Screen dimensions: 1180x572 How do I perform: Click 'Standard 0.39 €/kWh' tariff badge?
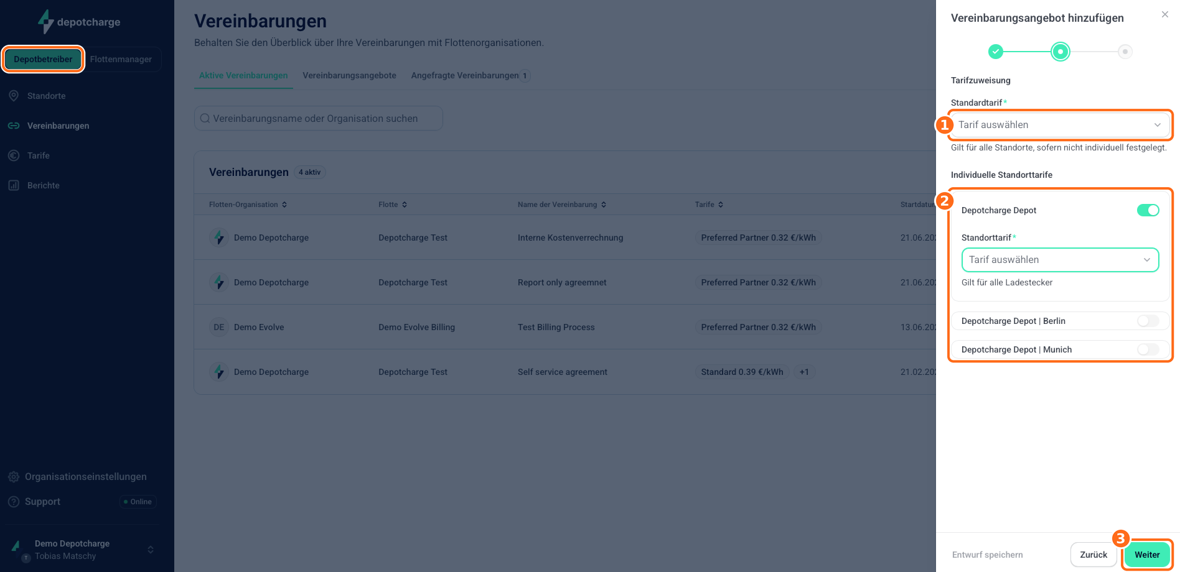point(742,372)
